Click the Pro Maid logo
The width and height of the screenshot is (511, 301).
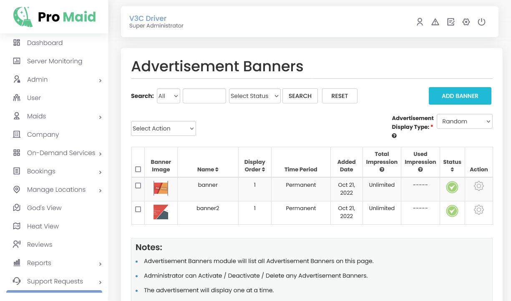pyautogui.click(x=54, y=17)
